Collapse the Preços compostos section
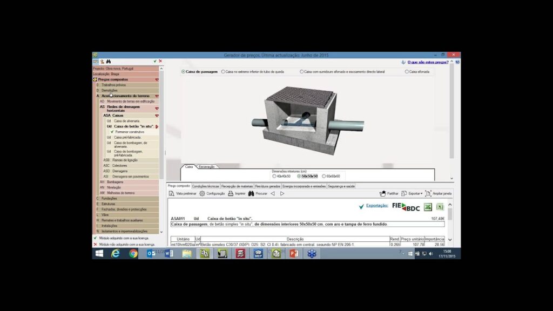Screen dimensions: 553x311 [157, 79]
